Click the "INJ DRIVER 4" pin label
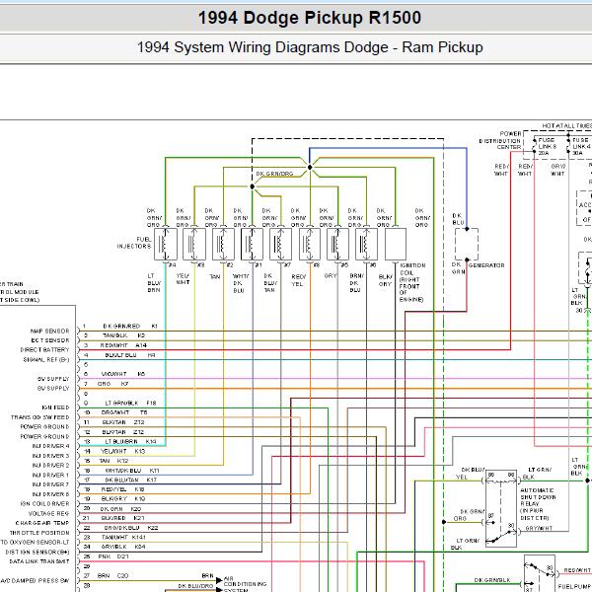592x592 pixels. click(51, 446)
